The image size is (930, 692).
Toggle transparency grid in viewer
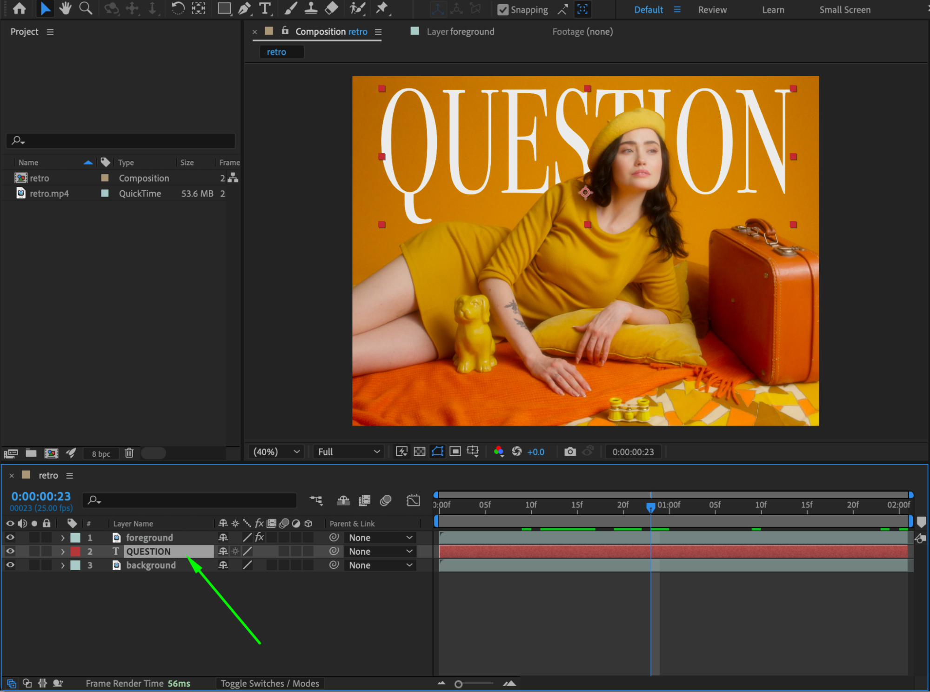click(x=419, y=452)
